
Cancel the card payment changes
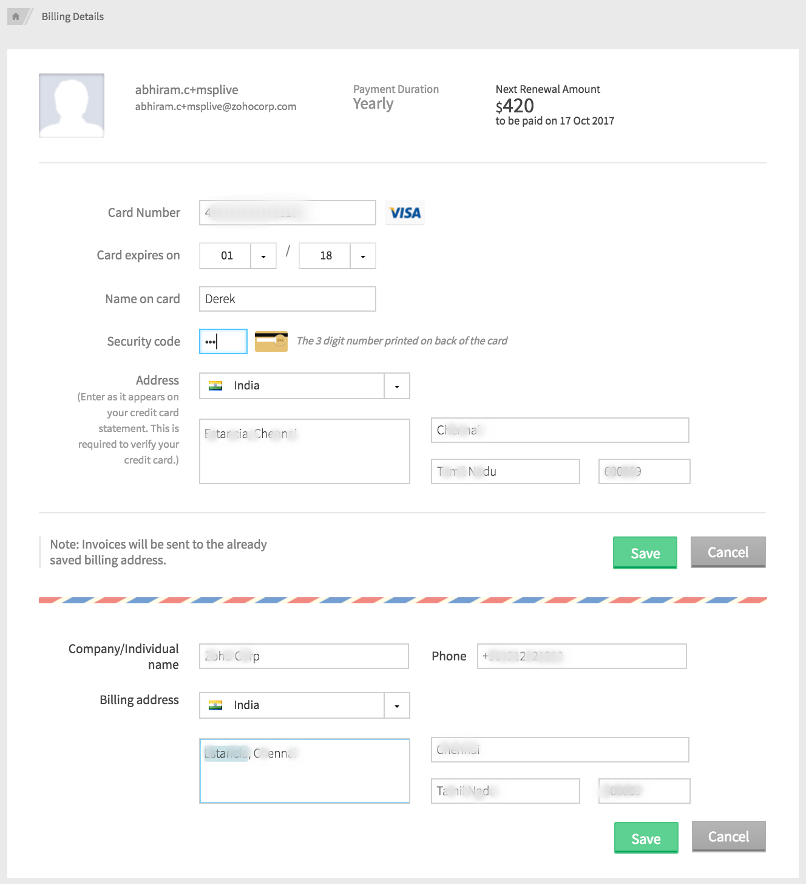(728, 552)
